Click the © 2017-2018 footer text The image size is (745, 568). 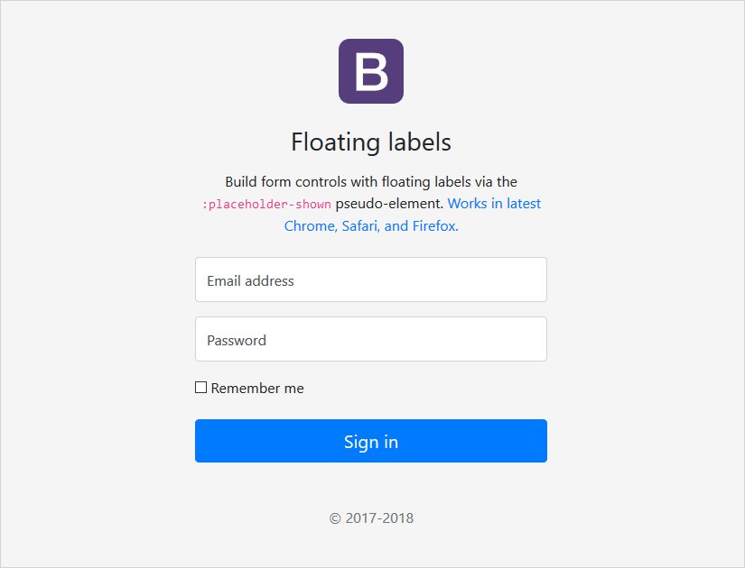pyautogui.click(x=371, y=518)
